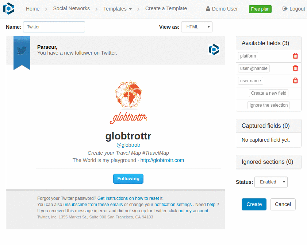This screenshot has width=307, height=245.
Task: Click the Twitter bird ribbon icon
Action: 22,51
